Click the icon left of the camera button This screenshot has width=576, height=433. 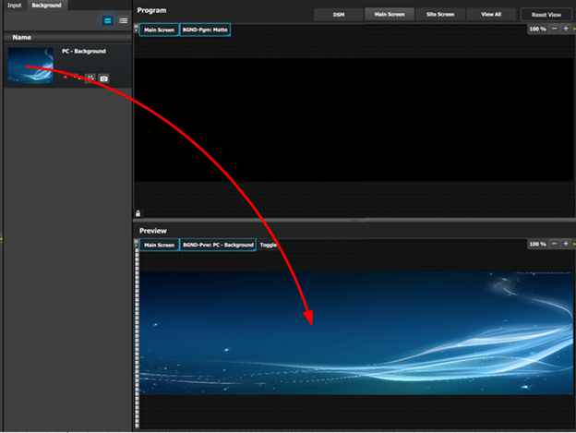coord(90,78)
